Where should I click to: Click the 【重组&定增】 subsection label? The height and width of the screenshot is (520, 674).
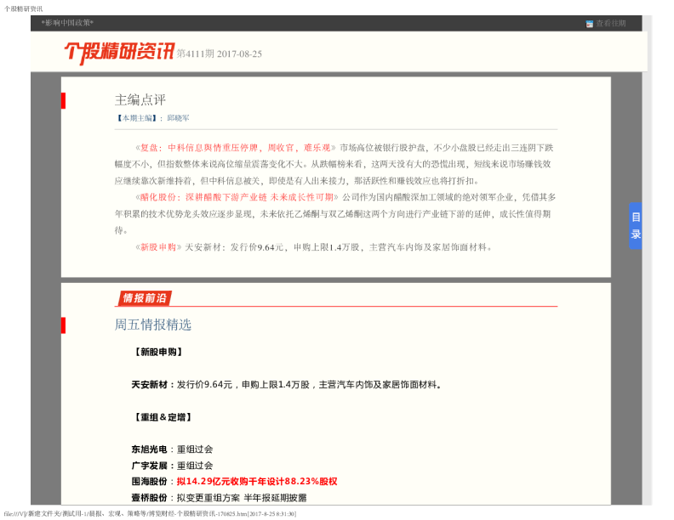163,417
